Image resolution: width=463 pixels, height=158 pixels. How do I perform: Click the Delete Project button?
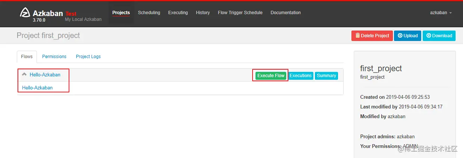point(372,36)
